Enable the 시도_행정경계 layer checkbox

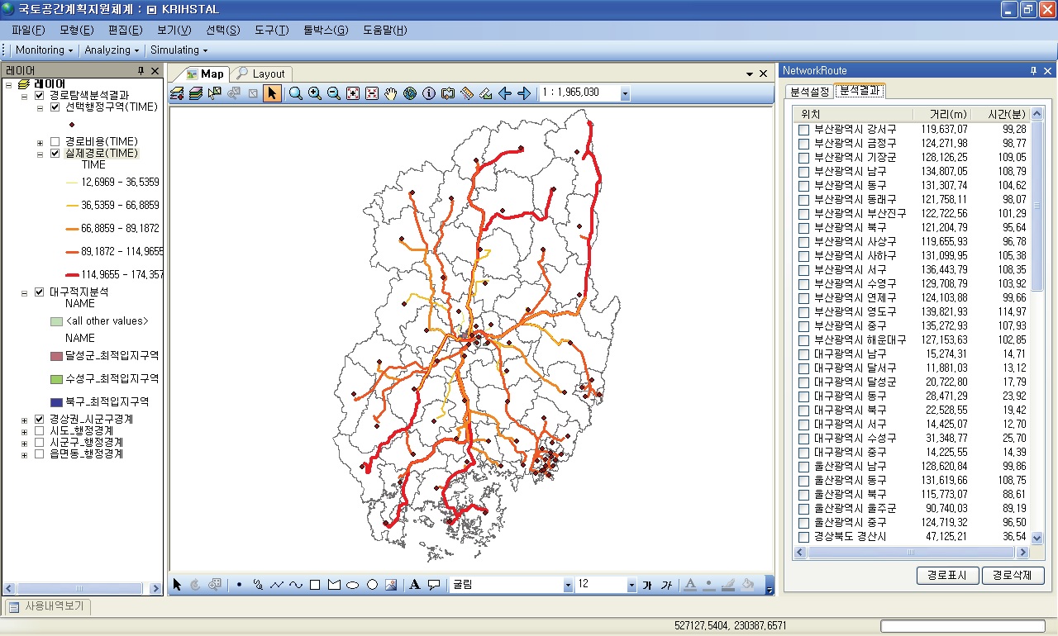click(x=39, y=431)
